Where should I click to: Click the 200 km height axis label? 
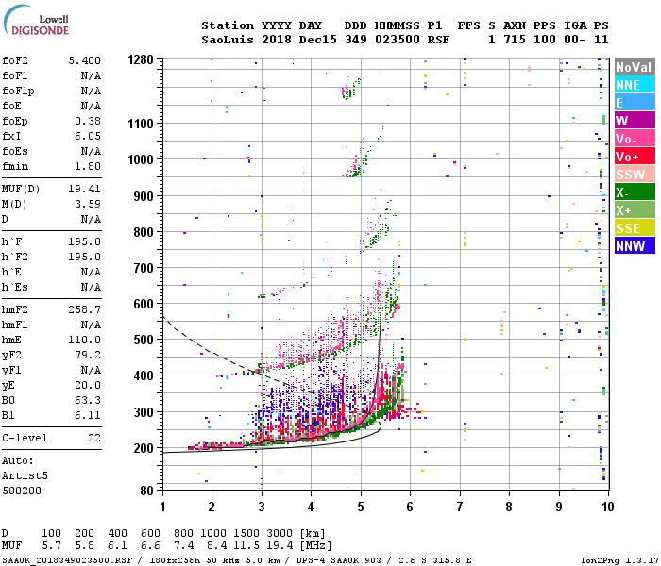144,448
